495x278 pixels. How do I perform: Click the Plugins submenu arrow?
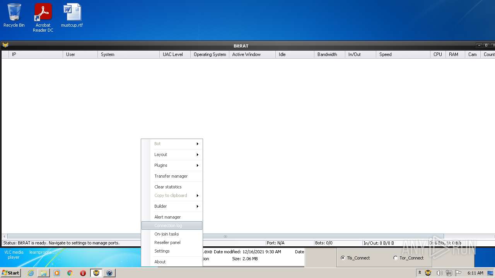tap(197, 165)
